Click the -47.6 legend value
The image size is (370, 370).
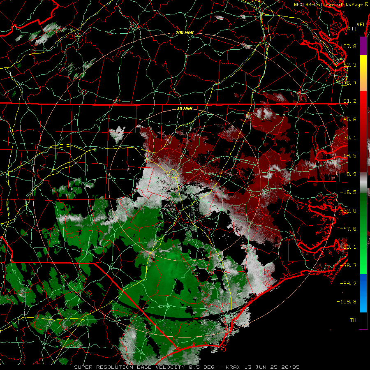point(348,229)
